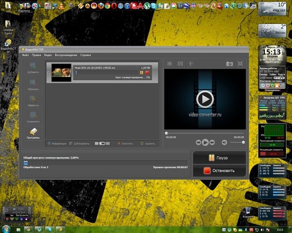Click the Пауза button
The height and width of the screenshot is (233, 292).
pos(219,158)
